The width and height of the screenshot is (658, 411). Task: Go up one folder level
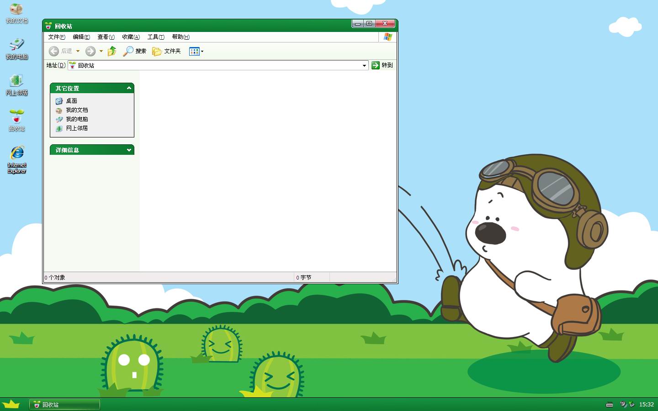tap(112, 51)
